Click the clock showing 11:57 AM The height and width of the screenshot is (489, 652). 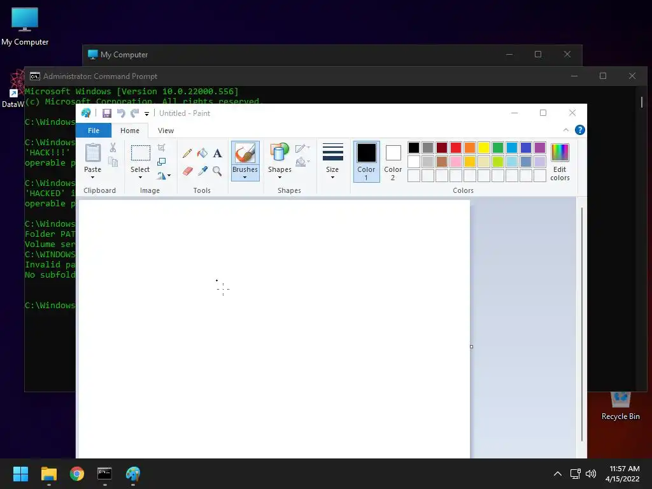pos(625,469)
